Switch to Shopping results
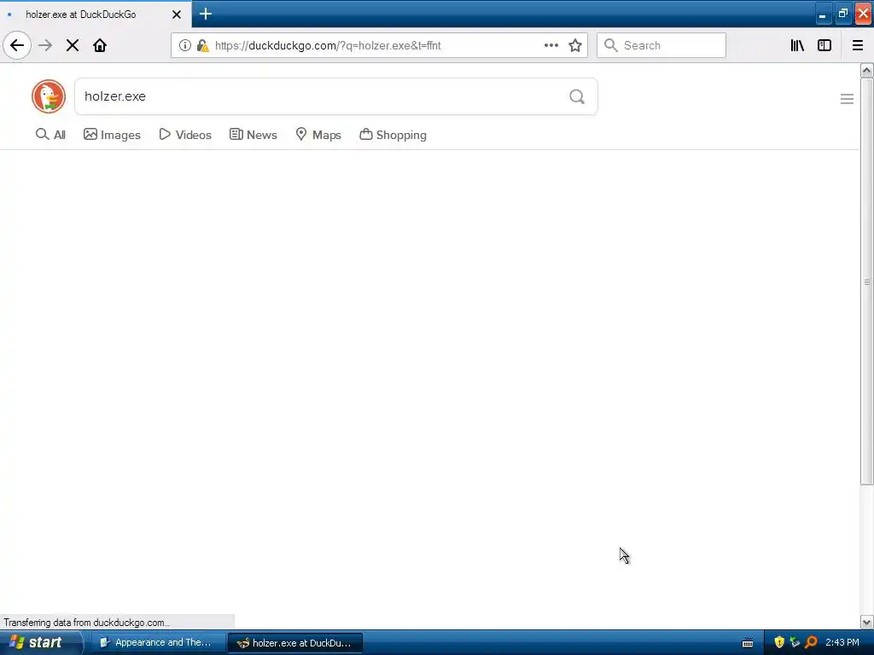Image resolution: width=874 pixels, height=655 pixels. 393,135
